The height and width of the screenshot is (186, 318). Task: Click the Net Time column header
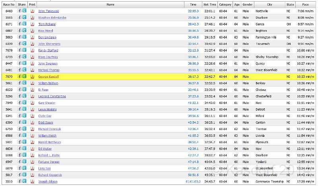click(209, 4)
